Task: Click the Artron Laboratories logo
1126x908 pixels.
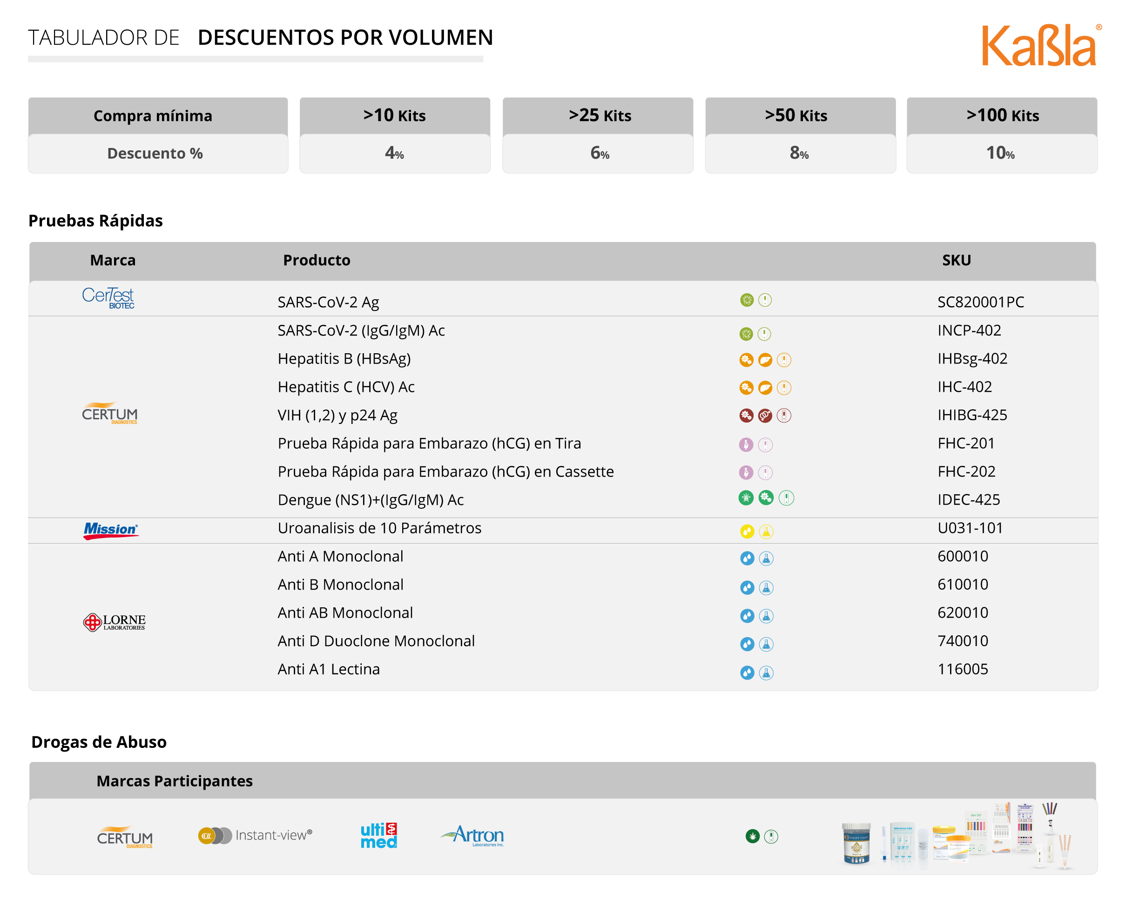Action: pyautogui.click(x=472, y=835)
